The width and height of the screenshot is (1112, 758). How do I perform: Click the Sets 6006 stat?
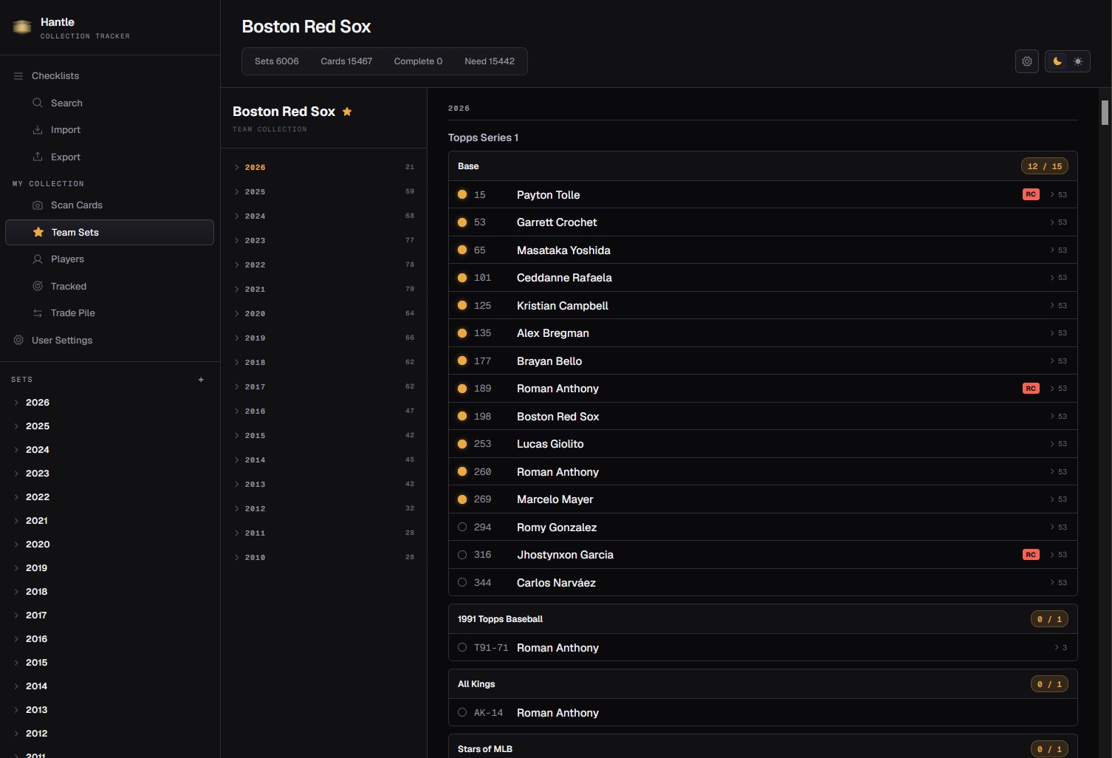[x=277, y=61]
